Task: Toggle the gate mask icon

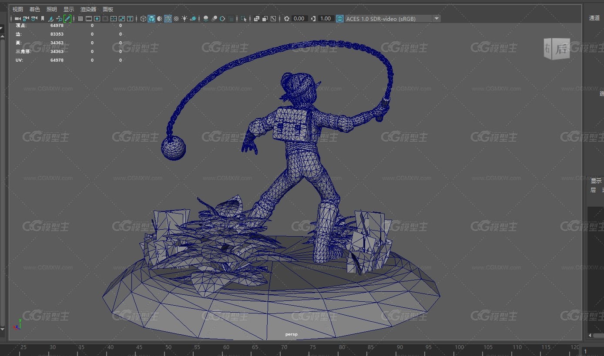Action: [x=105, y=19]
